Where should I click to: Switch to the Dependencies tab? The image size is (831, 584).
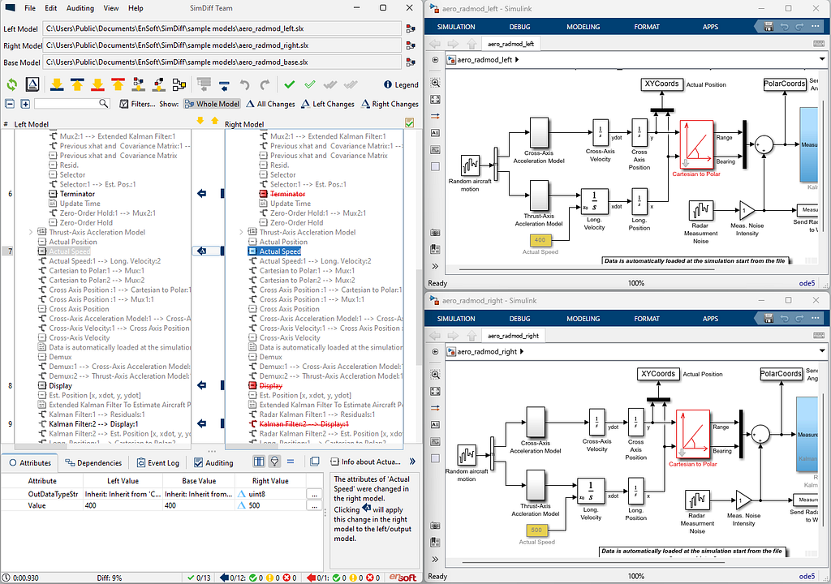[x=93, y=462]
